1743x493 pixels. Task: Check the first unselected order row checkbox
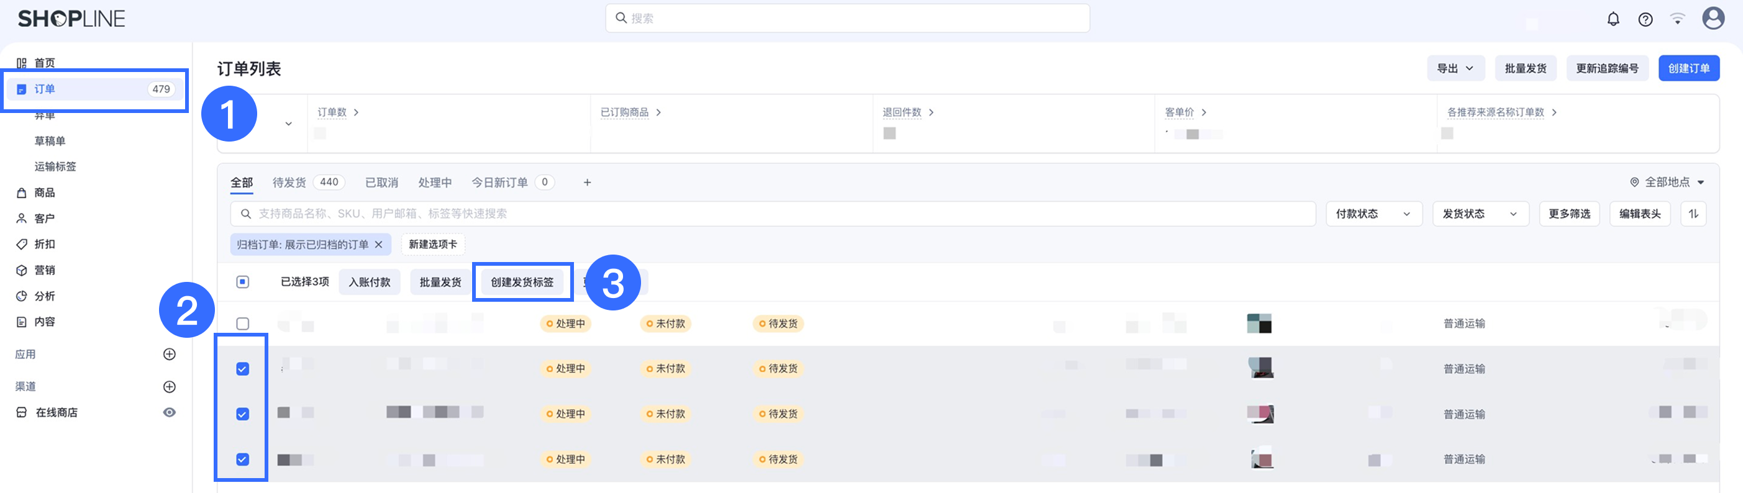coord(242,323)
